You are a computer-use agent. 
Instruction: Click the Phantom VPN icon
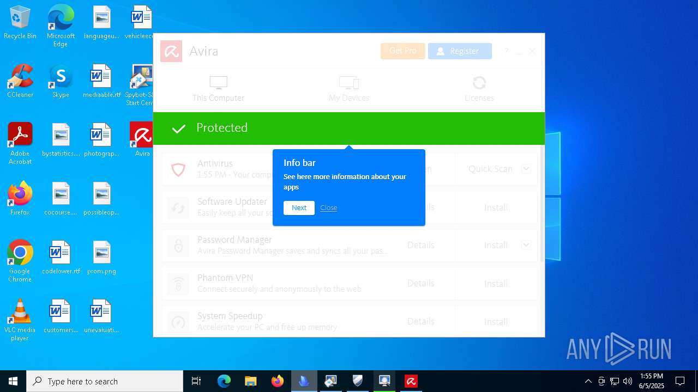[178, 284]
